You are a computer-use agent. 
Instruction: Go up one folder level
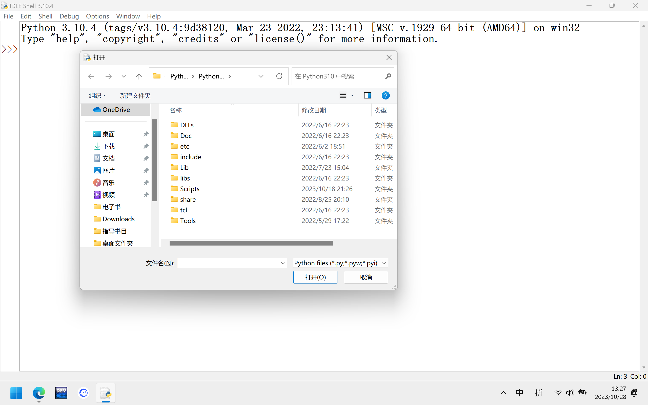click(x=139, y=76)
